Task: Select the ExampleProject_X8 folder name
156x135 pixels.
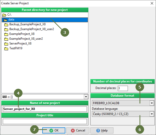Action: point(22,34)
